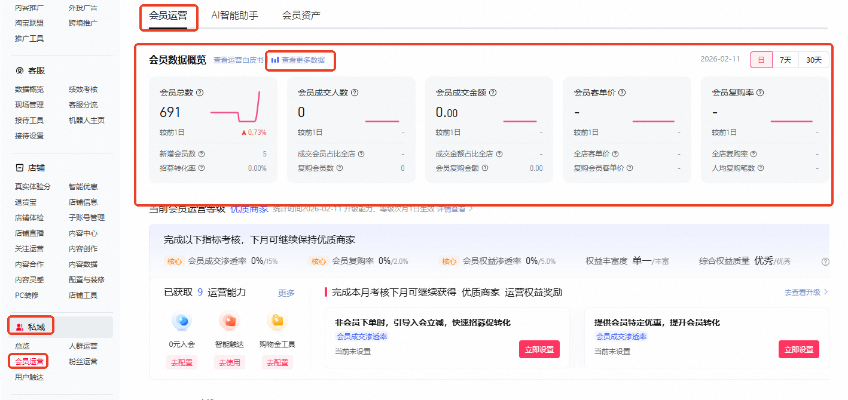Select the 日 time range toggle
Screen dimensions: 848x400
tap(761, 60)
